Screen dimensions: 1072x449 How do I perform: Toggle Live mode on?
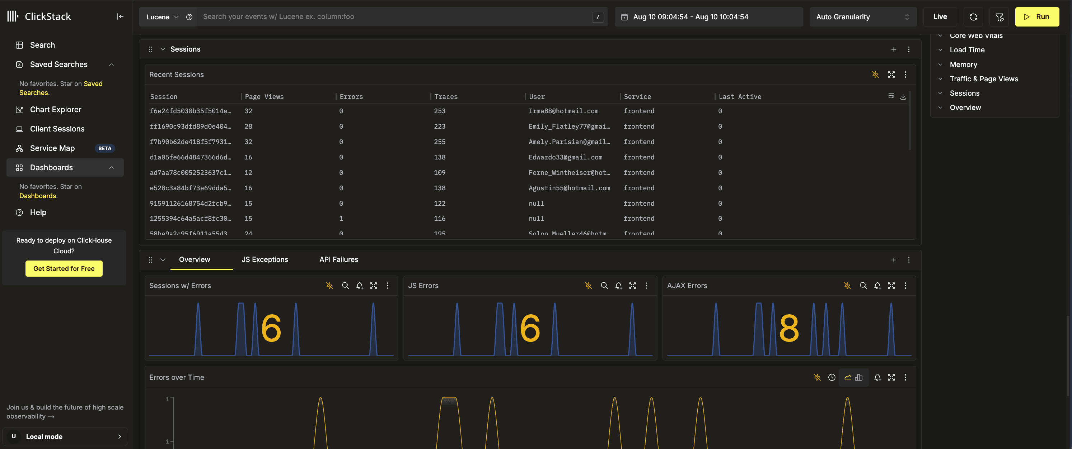[940, 17]
